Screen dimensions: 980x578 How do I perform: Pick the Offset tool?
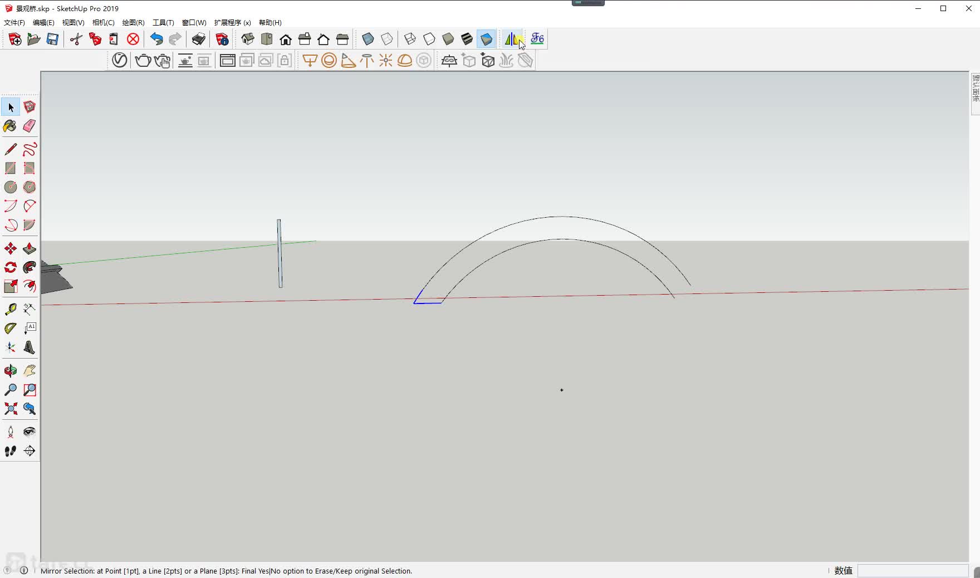point(30,286)
